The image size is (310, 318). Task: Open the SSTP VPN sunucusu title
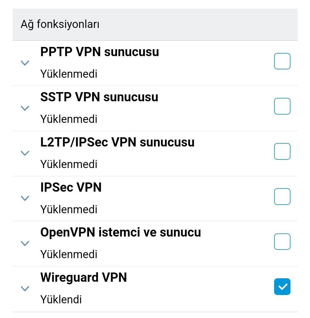99,97
